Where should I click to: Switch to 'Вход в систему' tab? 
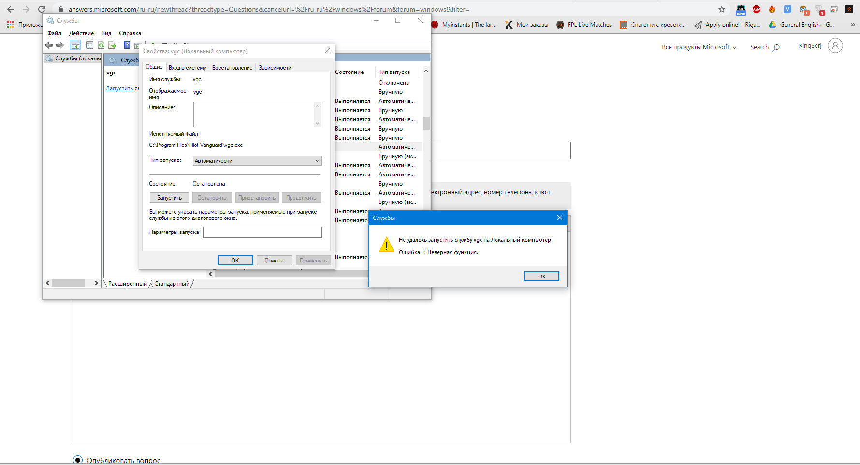coord(188,68)
